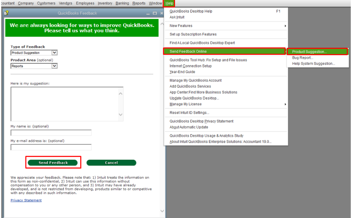The width and height of the screenshot is (351, 218).
Task: Expand the New Features submenu arrow
Action: point(285,26)
